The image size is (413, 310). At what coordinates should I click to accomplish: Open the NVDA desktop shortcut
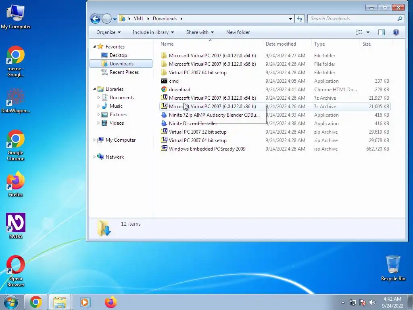pyautogui.click(x=16, y=226)
